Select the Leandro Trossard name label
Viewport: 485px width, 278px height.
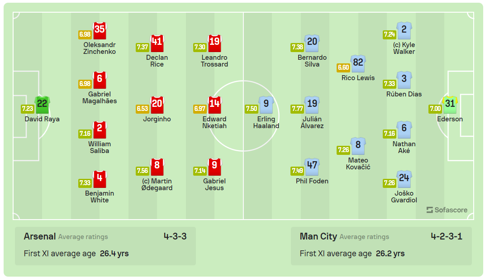tap(214, 61)
